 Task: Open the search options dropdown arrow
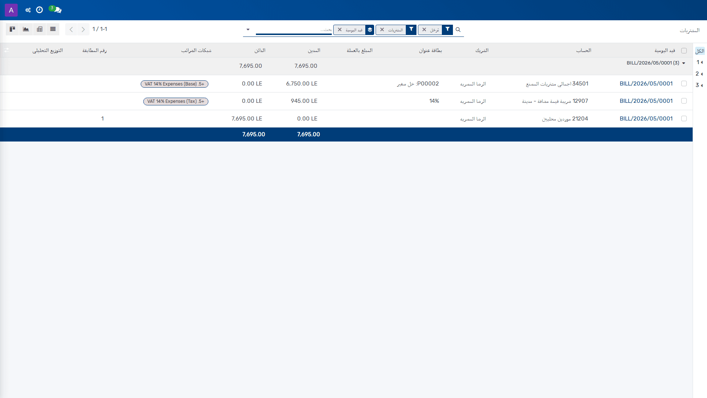click(248, 29)
